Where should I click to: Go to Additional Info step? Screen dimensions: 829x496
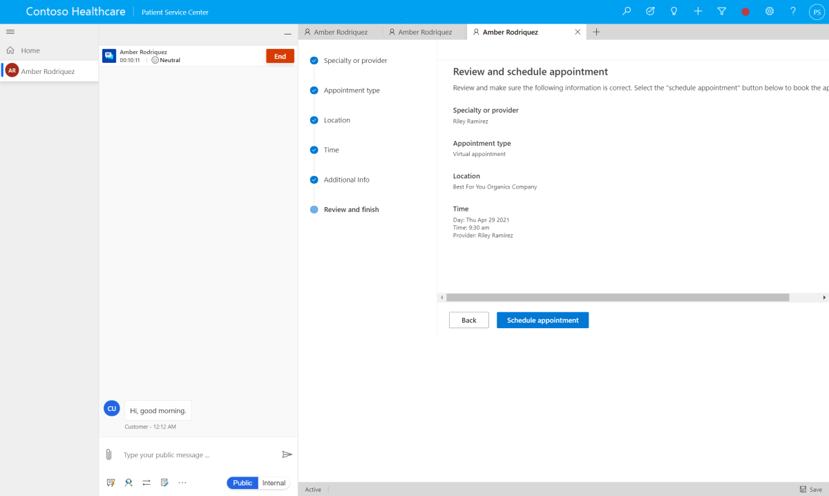(x=346, y=180)
